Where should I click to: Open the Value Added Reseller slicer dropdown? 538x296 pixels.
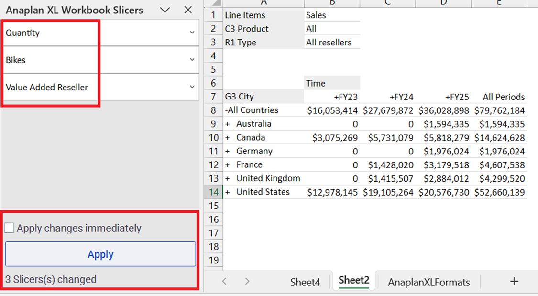[192, 88]
